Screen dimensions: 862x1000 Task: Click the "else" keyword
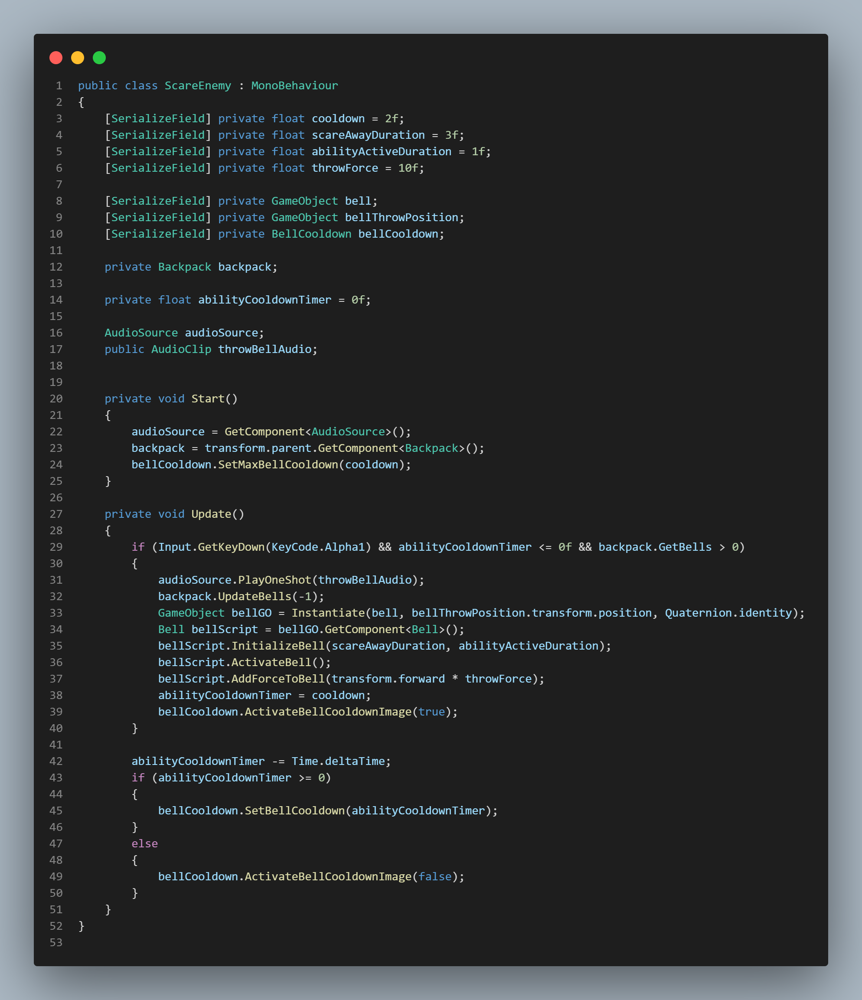(144, 843)
